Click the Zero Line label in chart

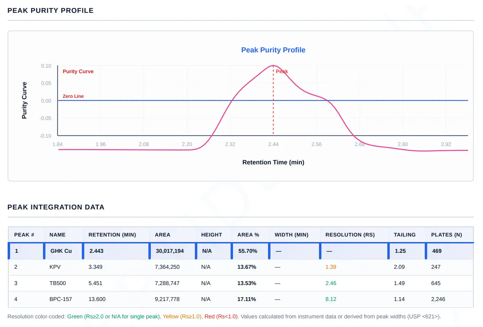click(73, 96)
